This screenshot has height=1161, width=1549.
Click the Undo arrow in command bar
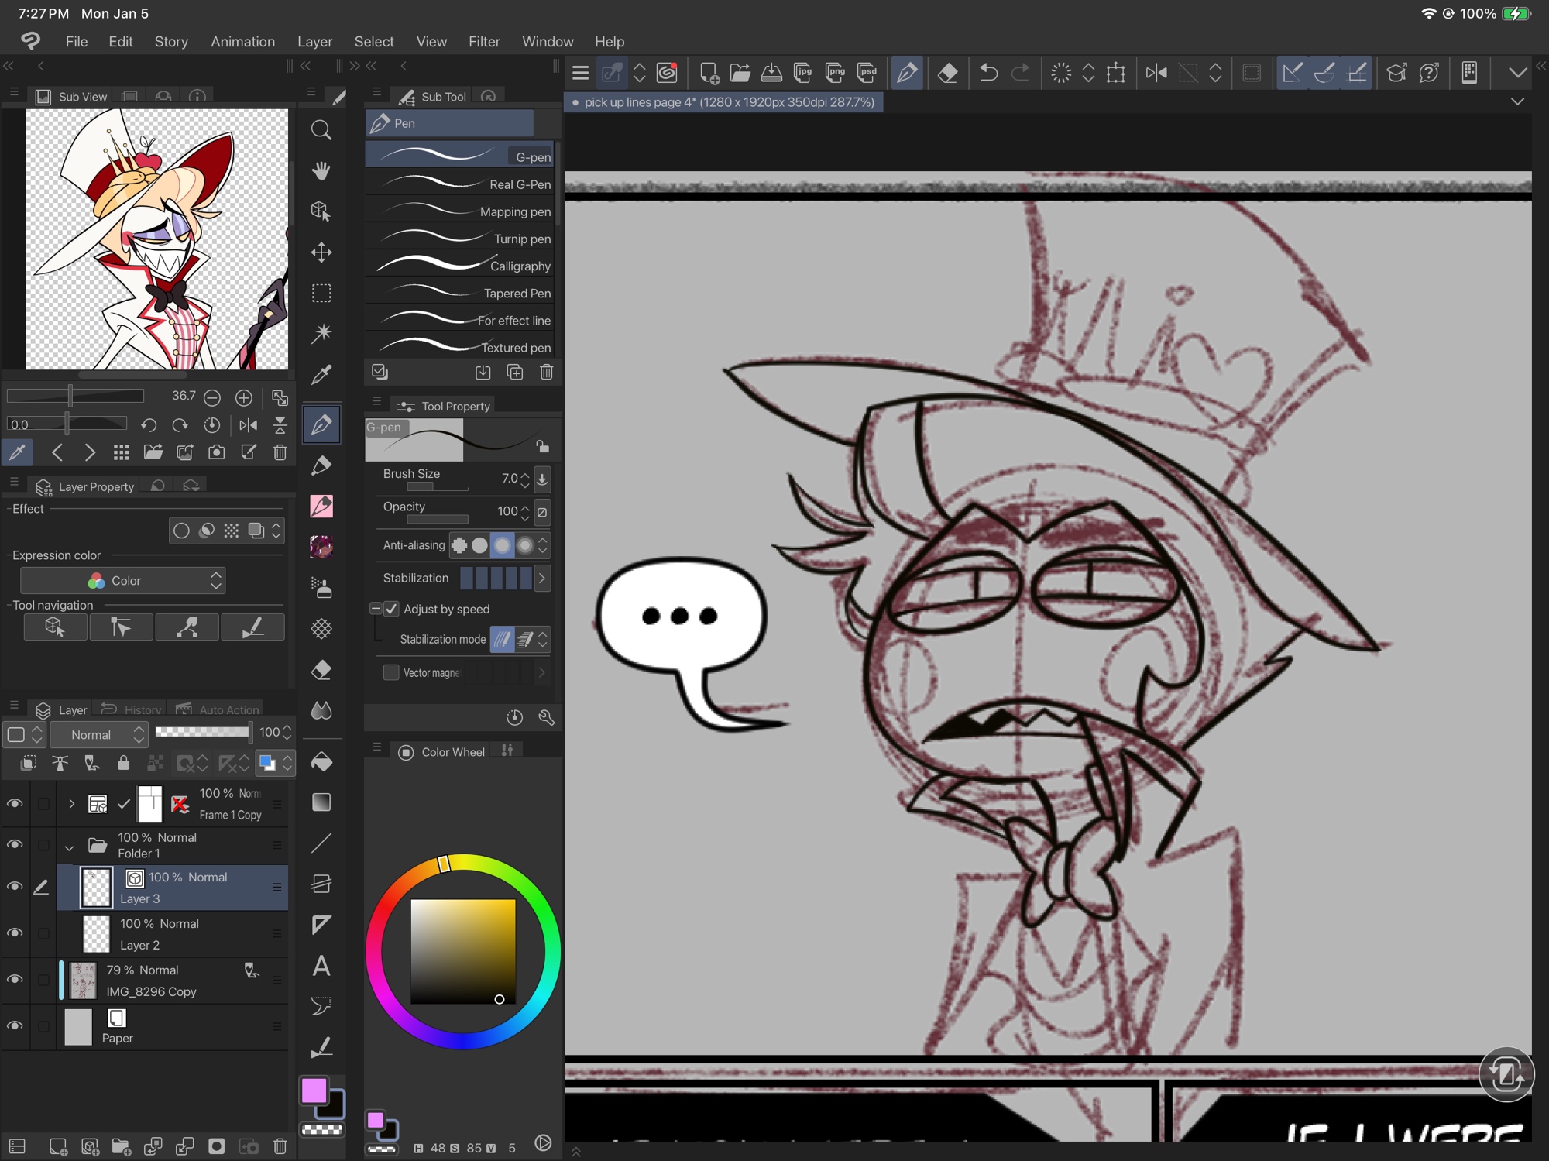click(x=988, y=73)
